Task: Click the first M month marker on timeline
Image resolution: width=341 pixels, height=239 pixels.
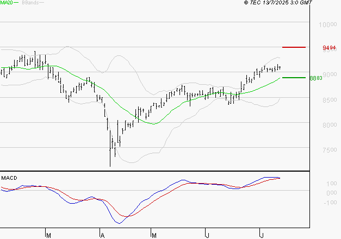Action: pyautogui.click(x=49, y=236)
